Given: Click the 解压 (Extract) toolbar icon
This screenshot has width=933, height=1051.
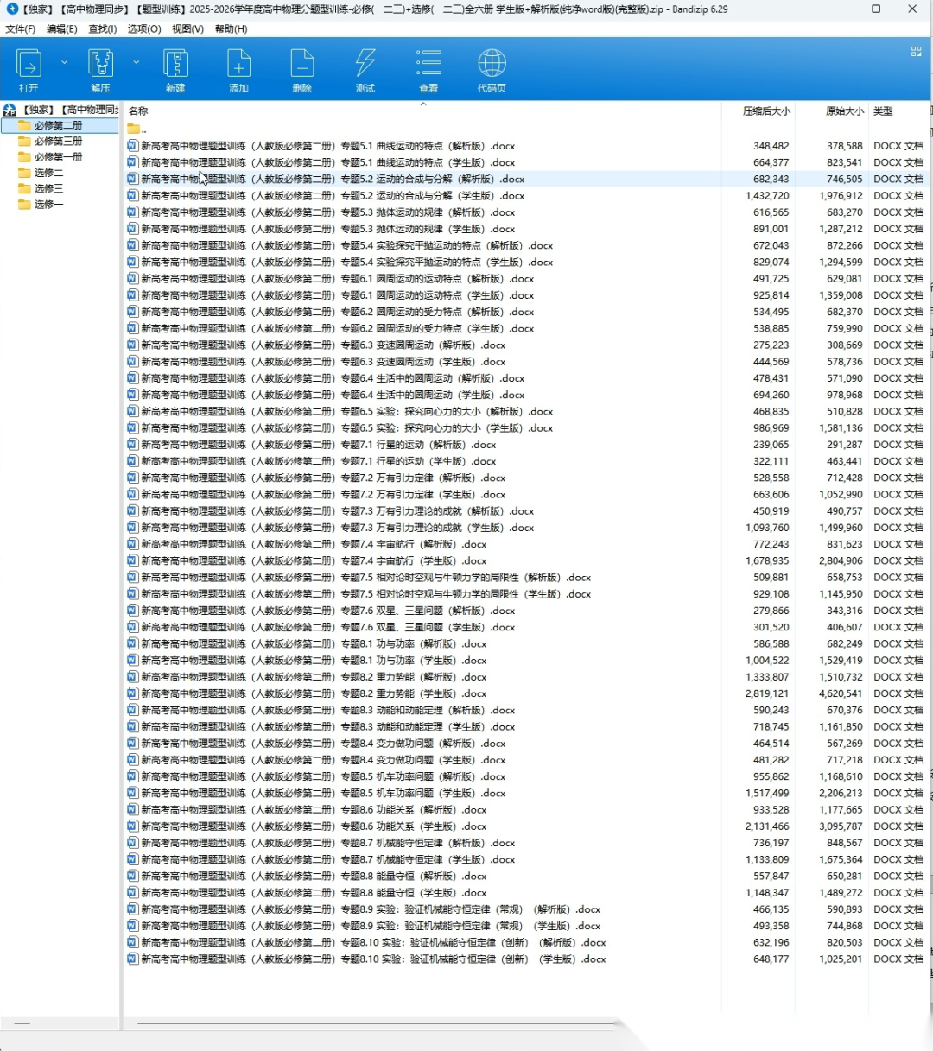Looking at the screenshot, I should (x=101, y=69).
